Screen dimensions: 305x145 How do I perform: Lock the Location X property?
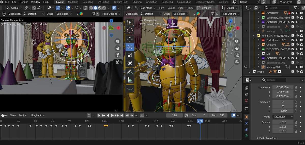click(x=296, y=87)
